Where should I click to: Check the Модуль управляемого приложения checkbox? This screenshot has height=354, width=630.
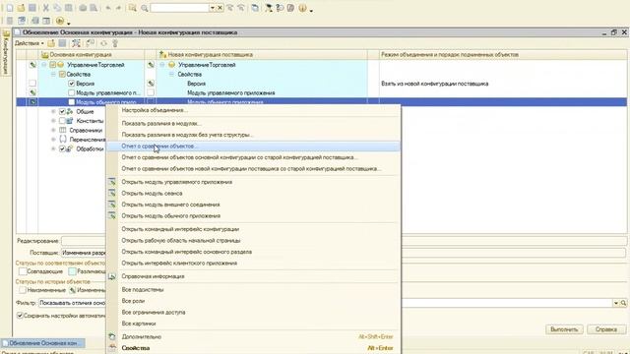(x=71, y=92)
